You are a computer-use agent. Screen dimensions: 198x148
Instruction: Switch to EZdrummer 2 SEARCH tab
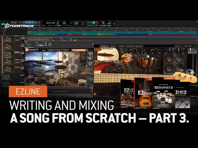coord(59,50)
